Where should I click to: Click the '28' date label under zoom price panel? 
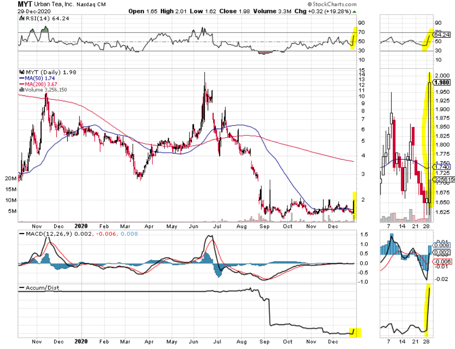[426, 227]
